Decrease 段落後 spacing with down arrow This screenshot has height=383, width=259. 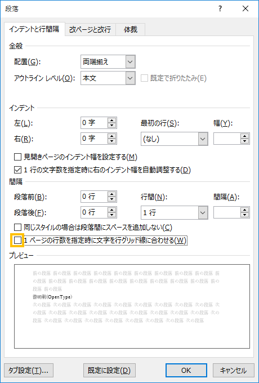(x=112, y=215)
